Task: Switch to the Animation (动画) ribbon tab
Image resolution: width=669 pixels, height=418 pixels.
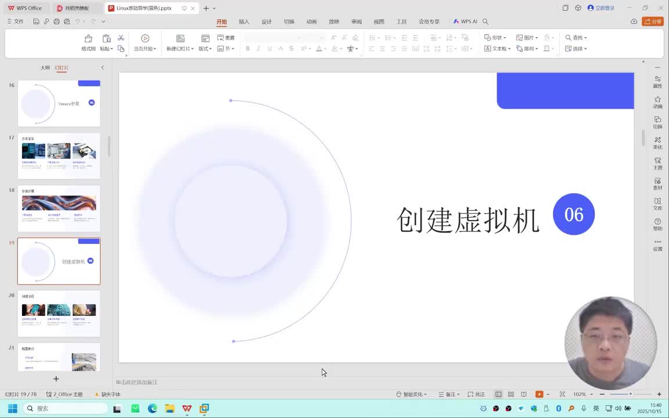Action: (311, 21)
